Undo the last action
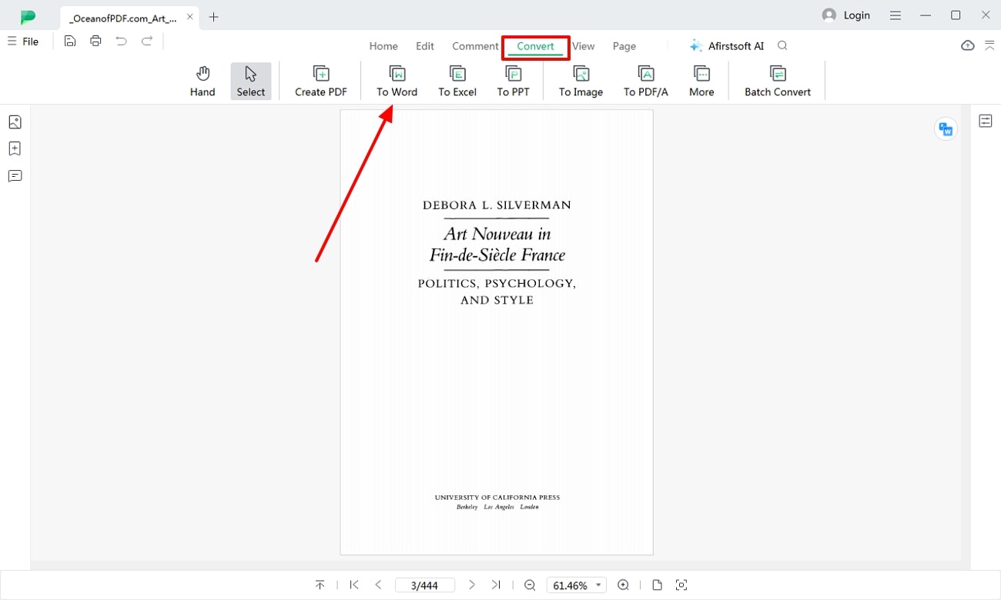The image size is (1001, 600). 121,42
